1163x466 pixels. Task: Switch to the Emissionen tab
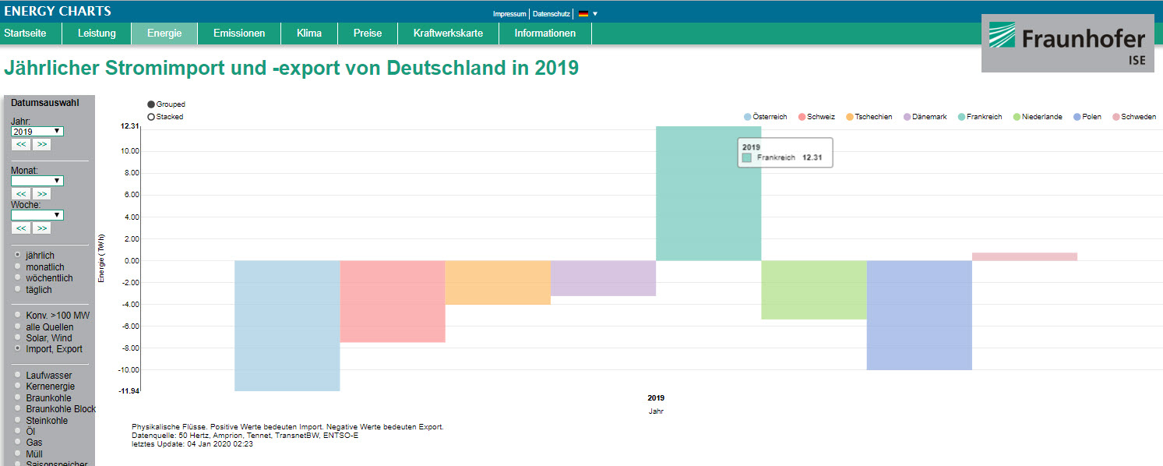pyautogui.click(x=239, y=34)
